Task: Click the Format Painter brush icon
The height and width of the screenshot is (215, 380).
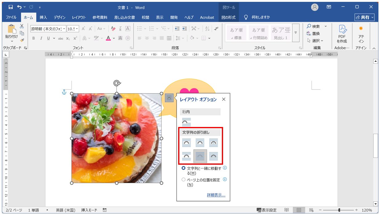Action: (22, 40)
